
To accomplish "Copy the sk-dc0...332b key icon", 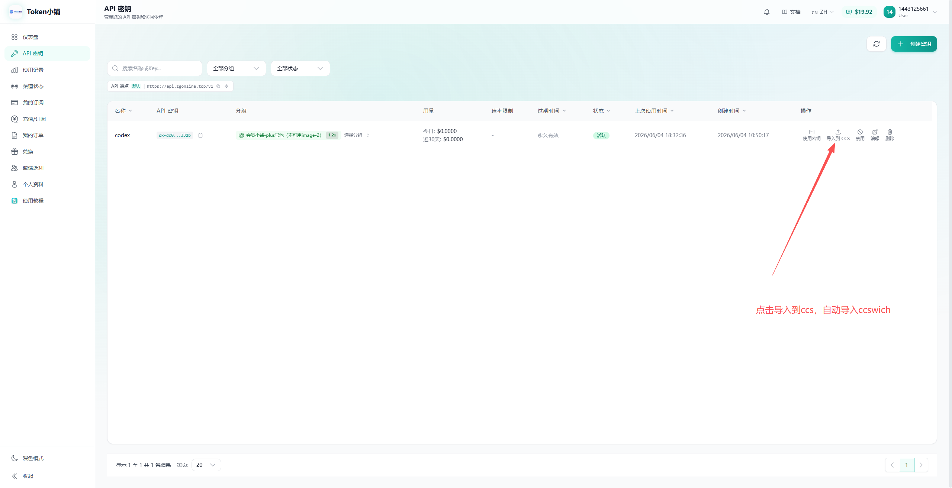I will click(x=200, y=135).
